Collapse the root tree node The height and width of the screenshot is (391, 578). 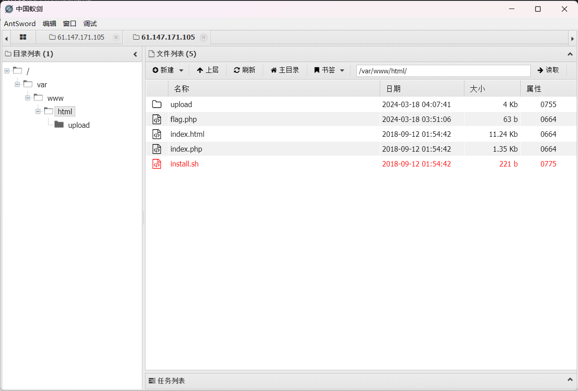click(7, 71)
